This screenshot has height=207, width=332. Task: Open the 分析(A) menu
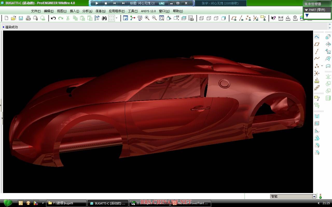click(x=87, y=11)
